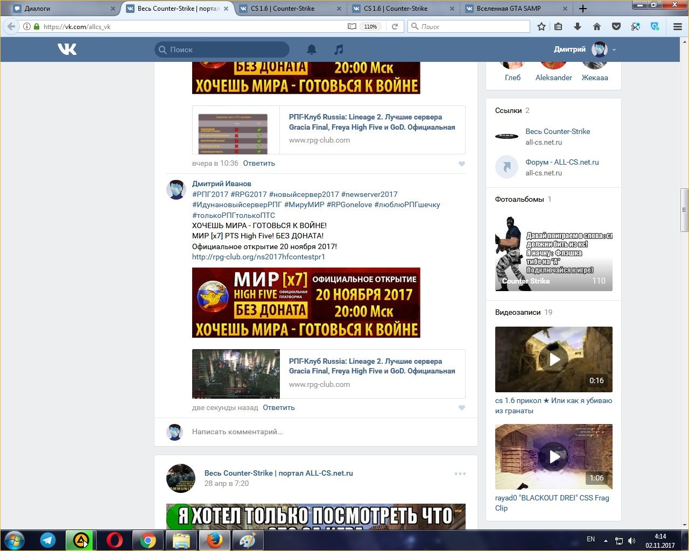Expand the Дмитрий profile dropdown arrow
The height and width of the screenshot is (551, 689).
pyautogui.click(x=614, y=50)
